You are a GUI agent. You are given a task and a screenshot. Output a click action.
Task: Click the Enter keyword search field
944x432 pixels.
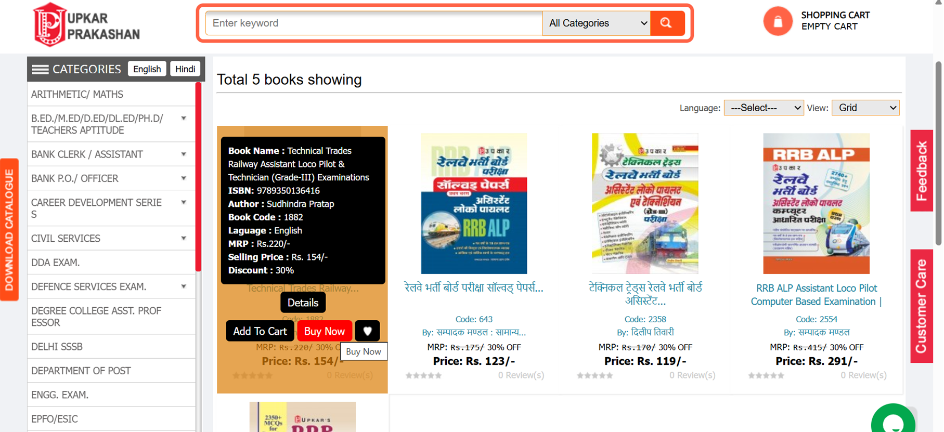374,23
